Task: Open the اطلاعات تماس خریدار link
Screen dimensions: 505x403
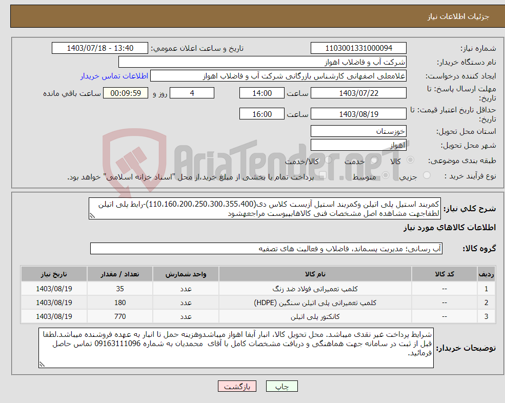Action: [x=114, y=76]
